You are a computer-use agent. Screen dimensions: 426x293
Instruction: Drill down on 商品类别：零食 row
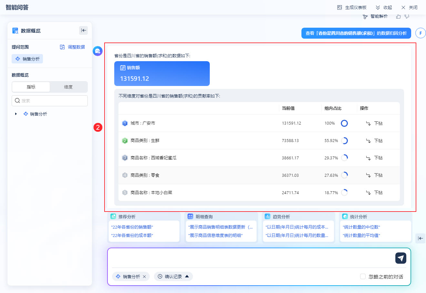coord(374,175)
